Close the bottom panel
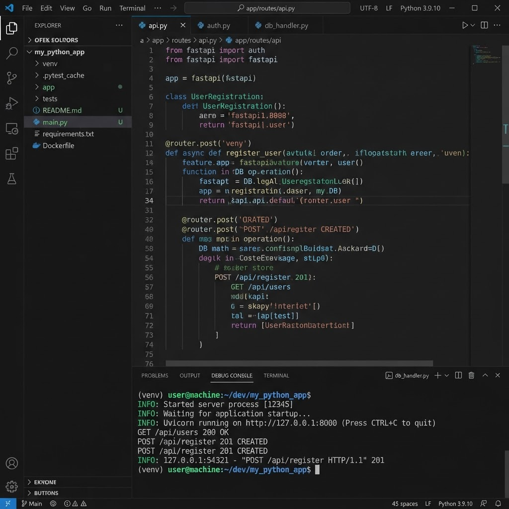 pos(497,375)
